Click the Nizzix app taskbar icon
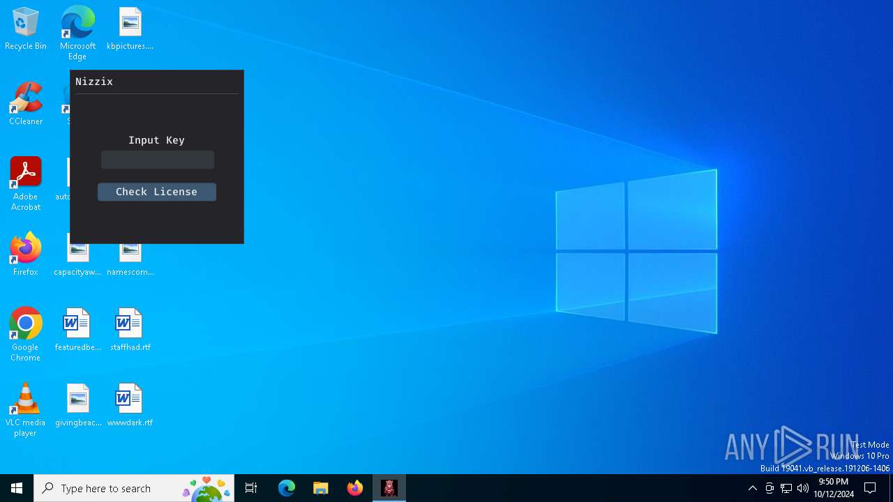Viewport: 893px width, 502px height. coord(389,488)
